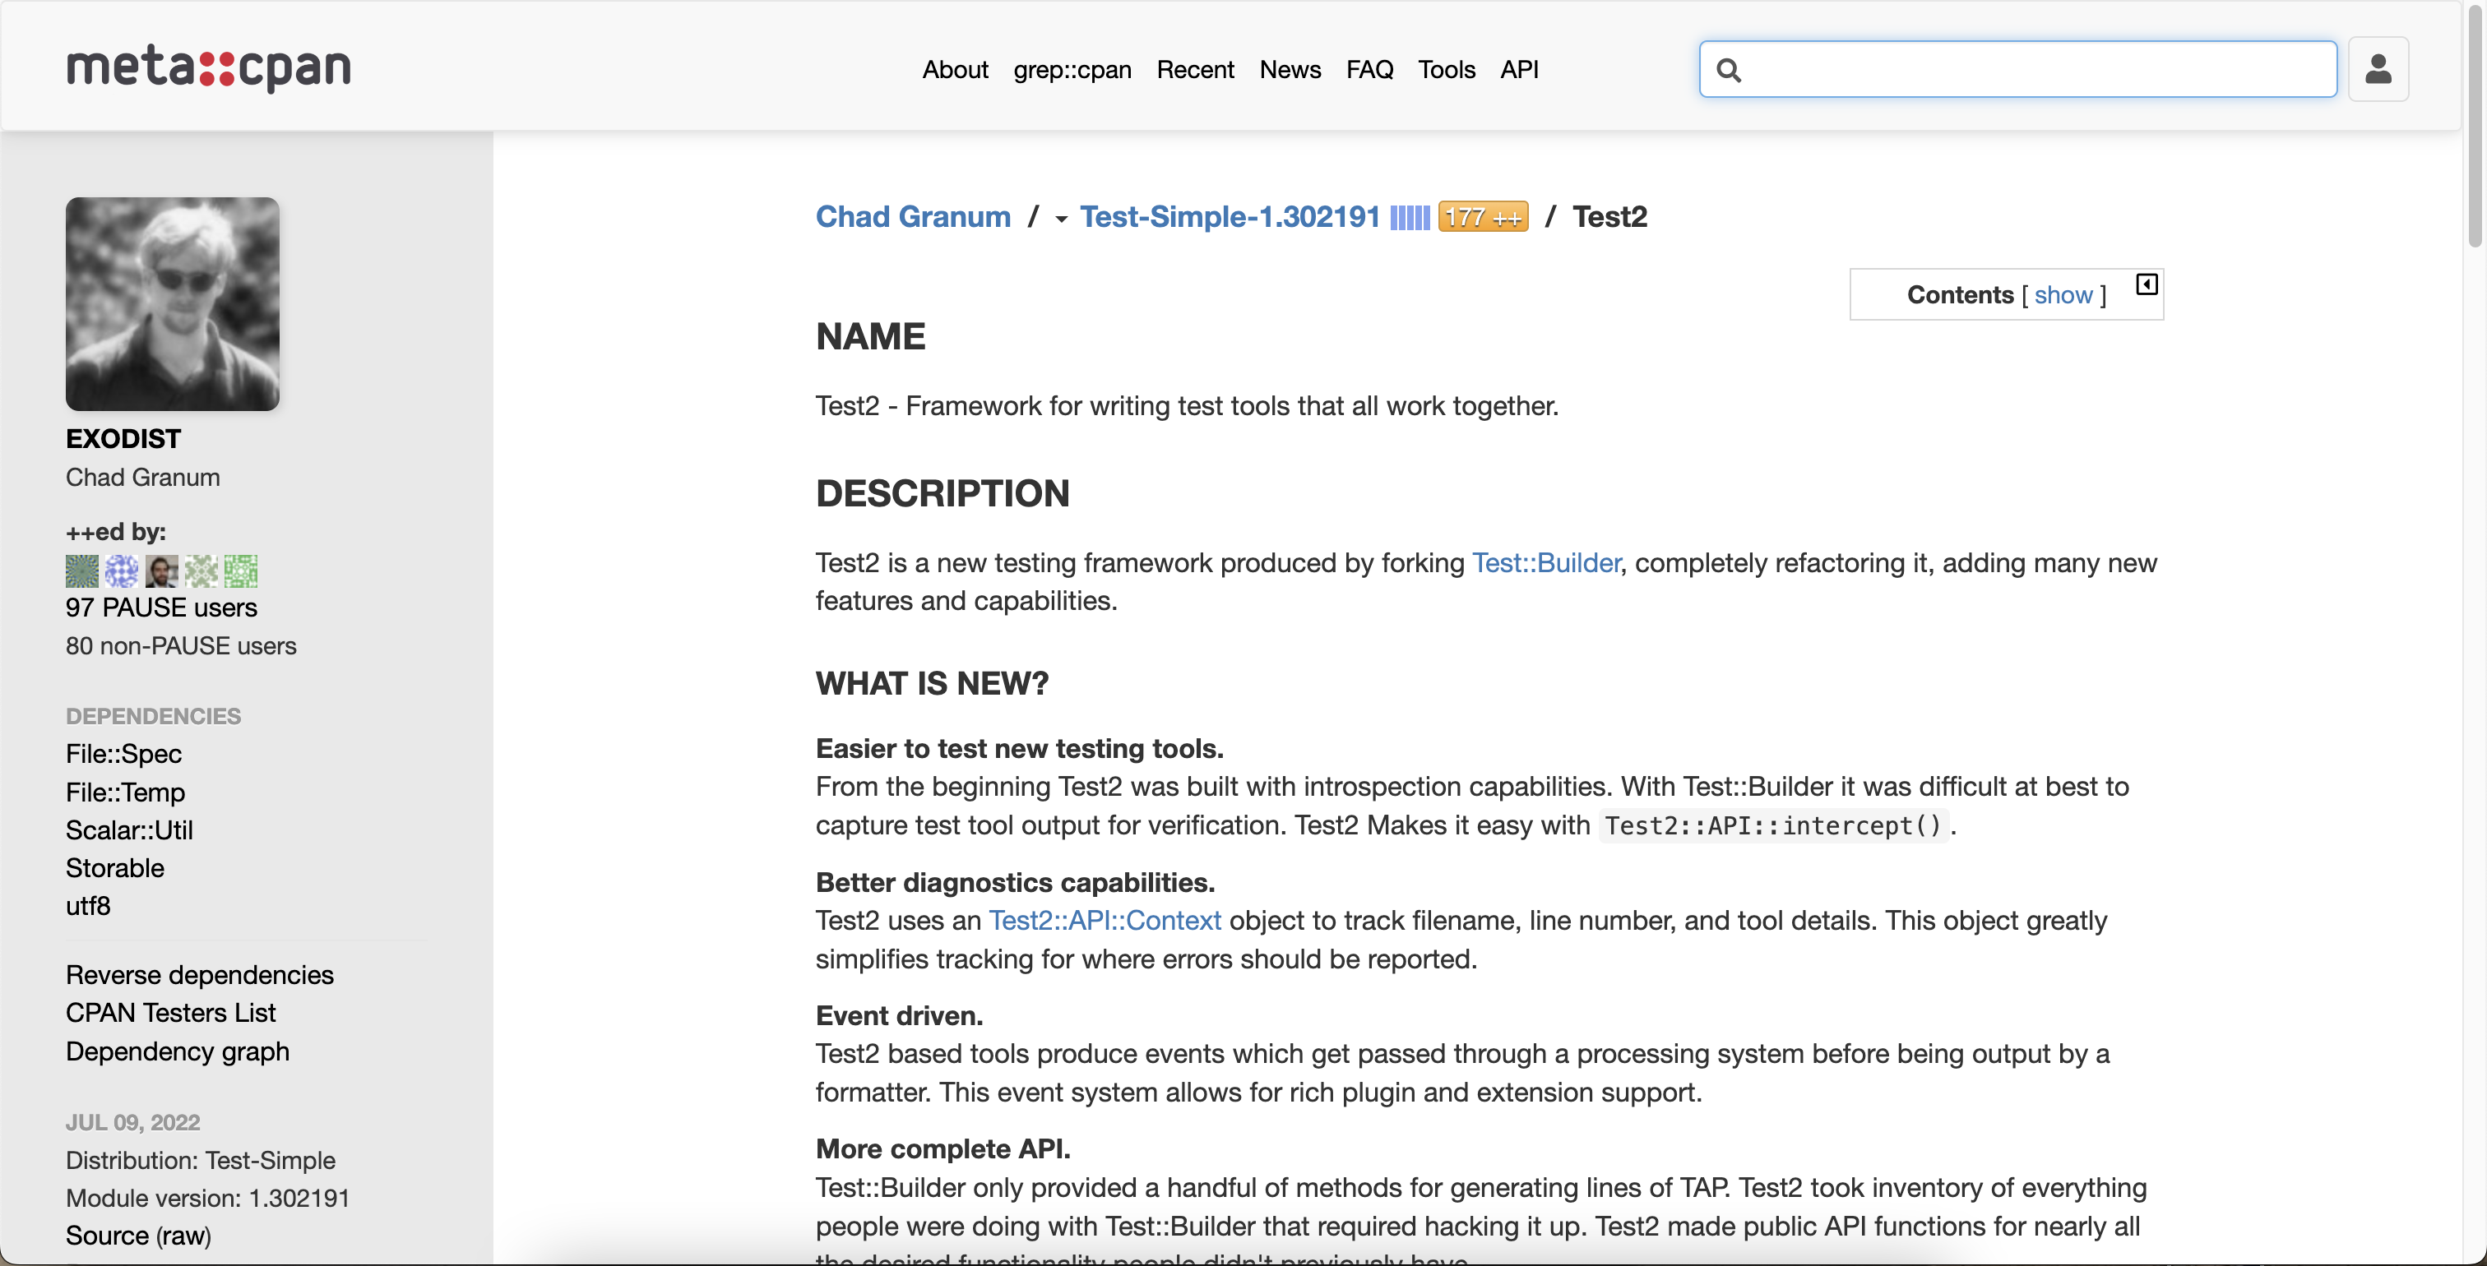
Task: Click the search magnifier icon
Action: (x=1729, y=71)
